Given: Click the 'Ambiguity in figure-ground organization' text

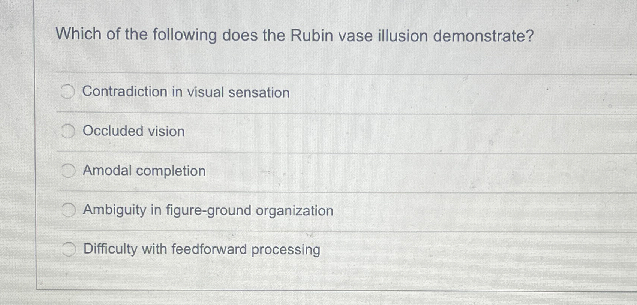Looking at the screenshot, I should tap(208, 211).
